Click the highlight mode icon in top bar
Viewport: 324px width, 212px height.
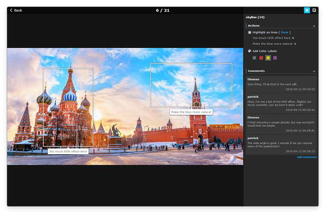point(307,10)
